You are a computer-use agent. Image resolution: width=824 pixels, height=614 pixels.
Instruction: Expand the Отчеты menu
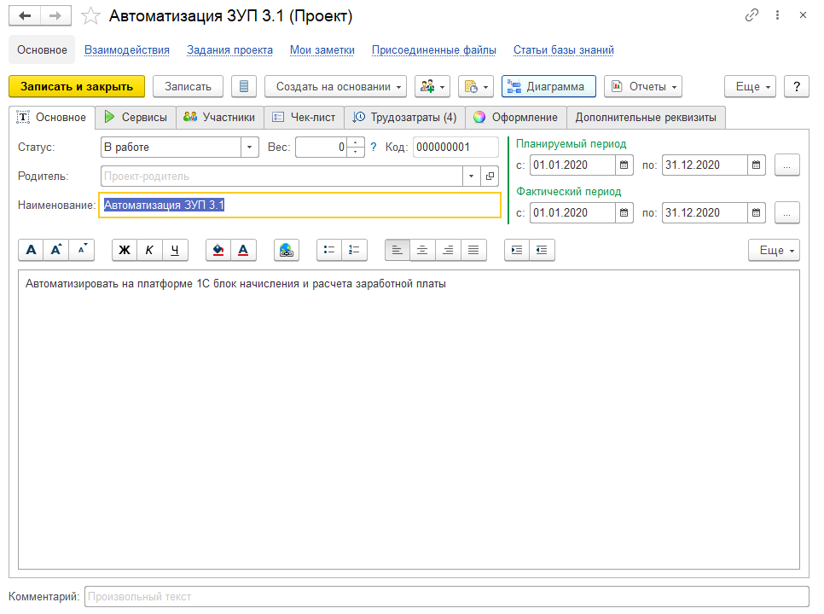[642, 86]
